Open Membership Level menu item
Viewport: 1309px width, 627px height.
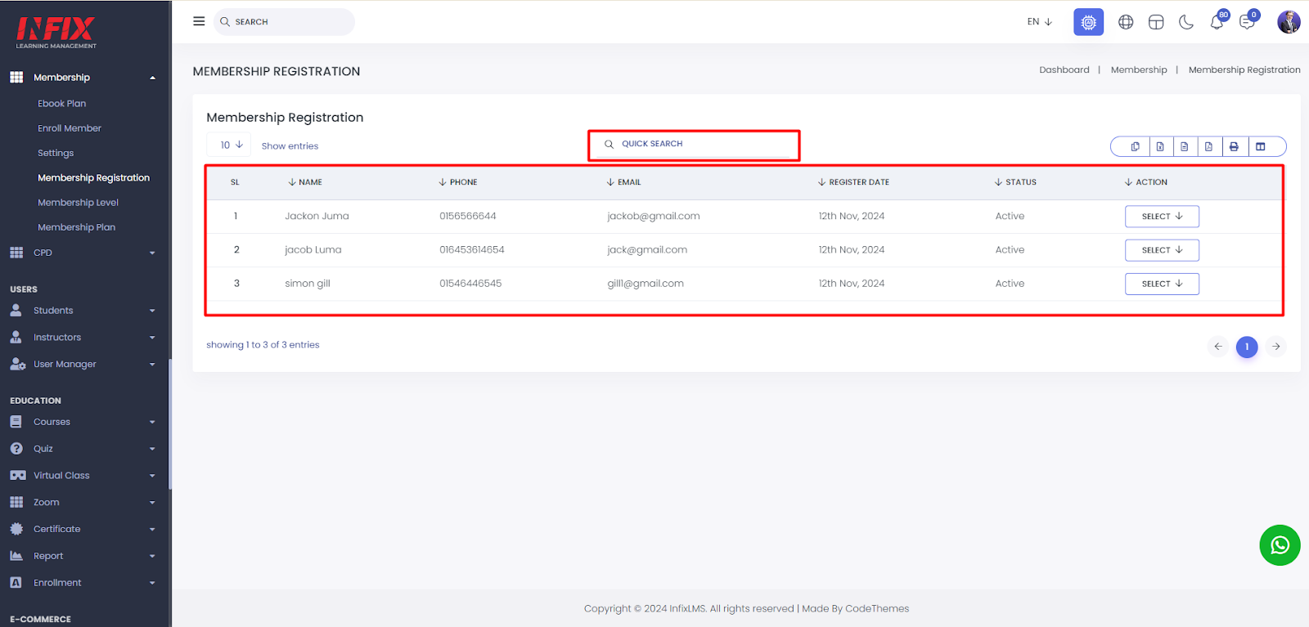pos(78,203)
